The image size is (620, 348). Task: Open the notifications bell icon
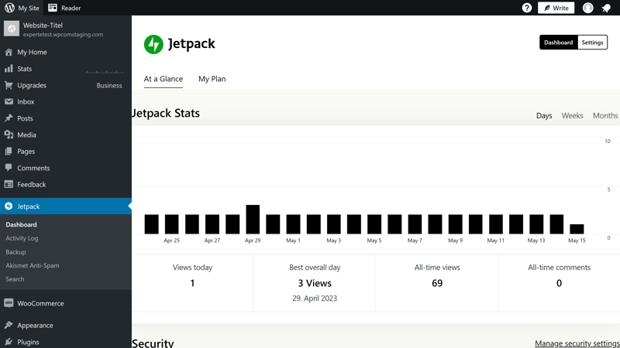pyautogui.click(x=606, y=8)
